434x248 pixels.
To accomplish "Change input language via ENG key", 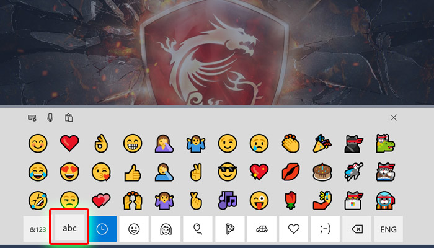I will pos(388,229).
